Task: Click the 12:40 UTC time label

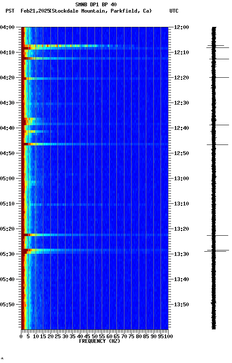Action: point(182,128)
